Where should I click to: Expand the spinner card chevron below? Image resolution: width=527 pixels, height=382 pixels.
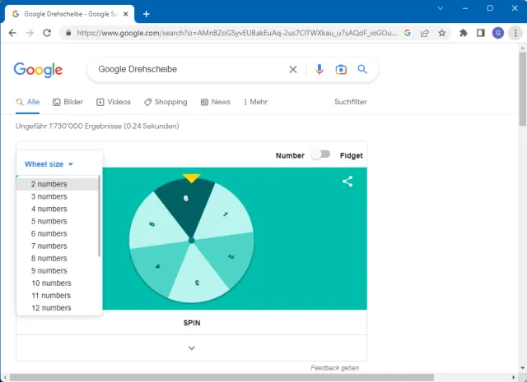point(191,347)
